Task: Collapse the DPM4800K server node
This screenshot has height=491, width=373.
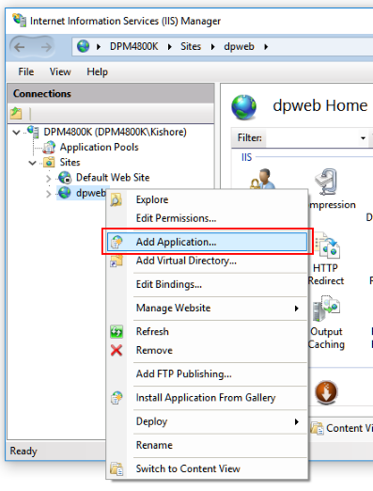Action: pos(16,133)
